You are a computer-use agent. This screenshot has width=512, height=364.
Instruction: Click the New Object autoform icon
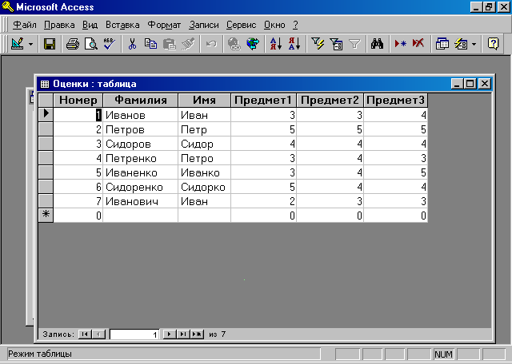[461, 44]
